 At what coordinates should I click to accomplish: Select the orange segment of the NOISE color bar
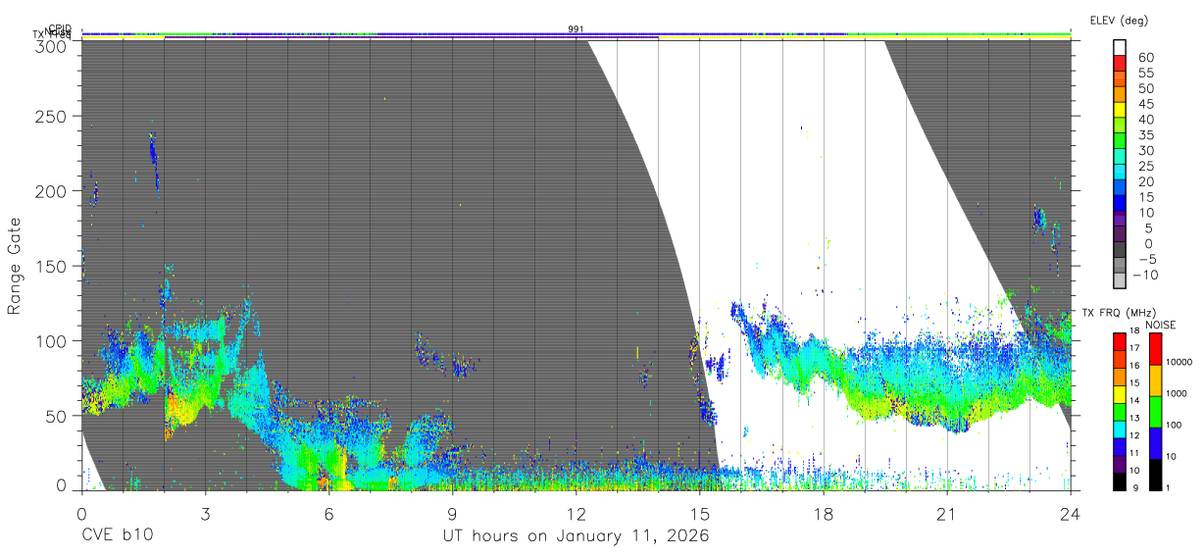tap(1154, 380)
